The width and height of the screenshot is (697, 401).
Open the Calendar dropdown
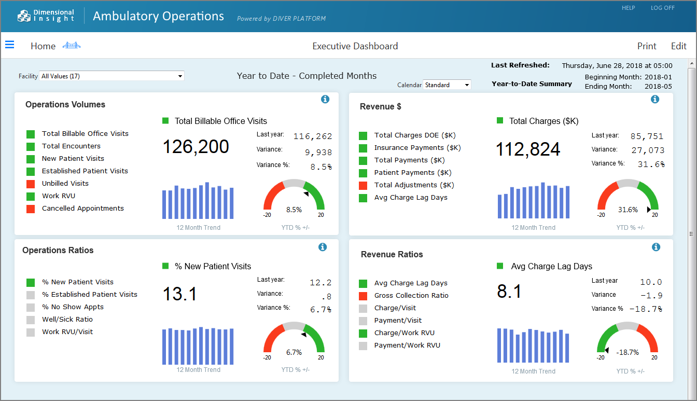pyautogui.click(x=466, y=85)
